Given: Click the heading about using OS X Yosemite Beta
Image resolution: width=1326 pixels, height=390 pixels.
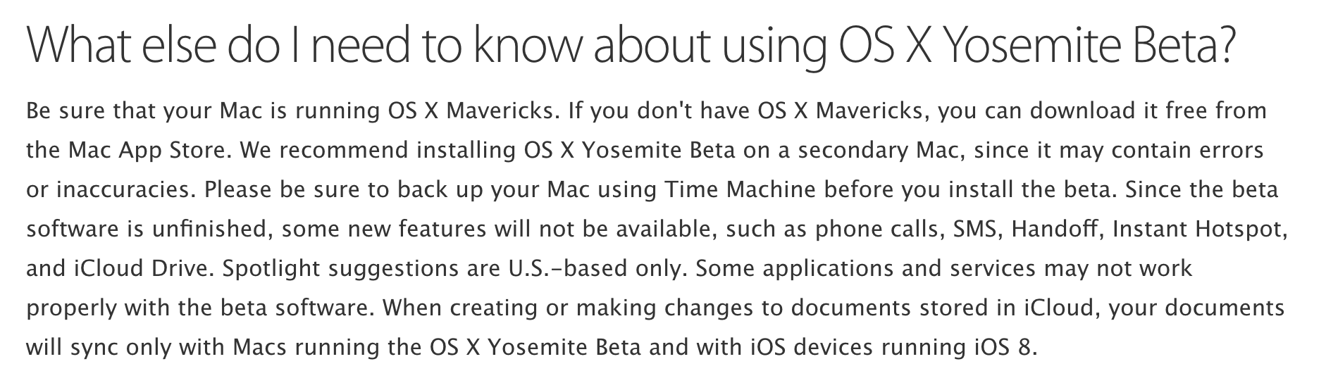Looking at the screenshot, I should pos(631,47).
